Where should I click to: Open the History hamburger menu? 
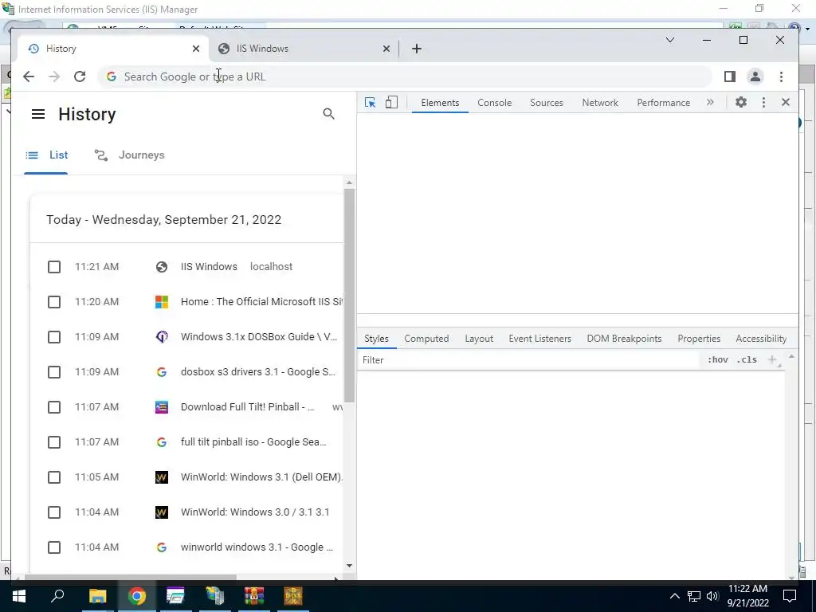[38, 114]
